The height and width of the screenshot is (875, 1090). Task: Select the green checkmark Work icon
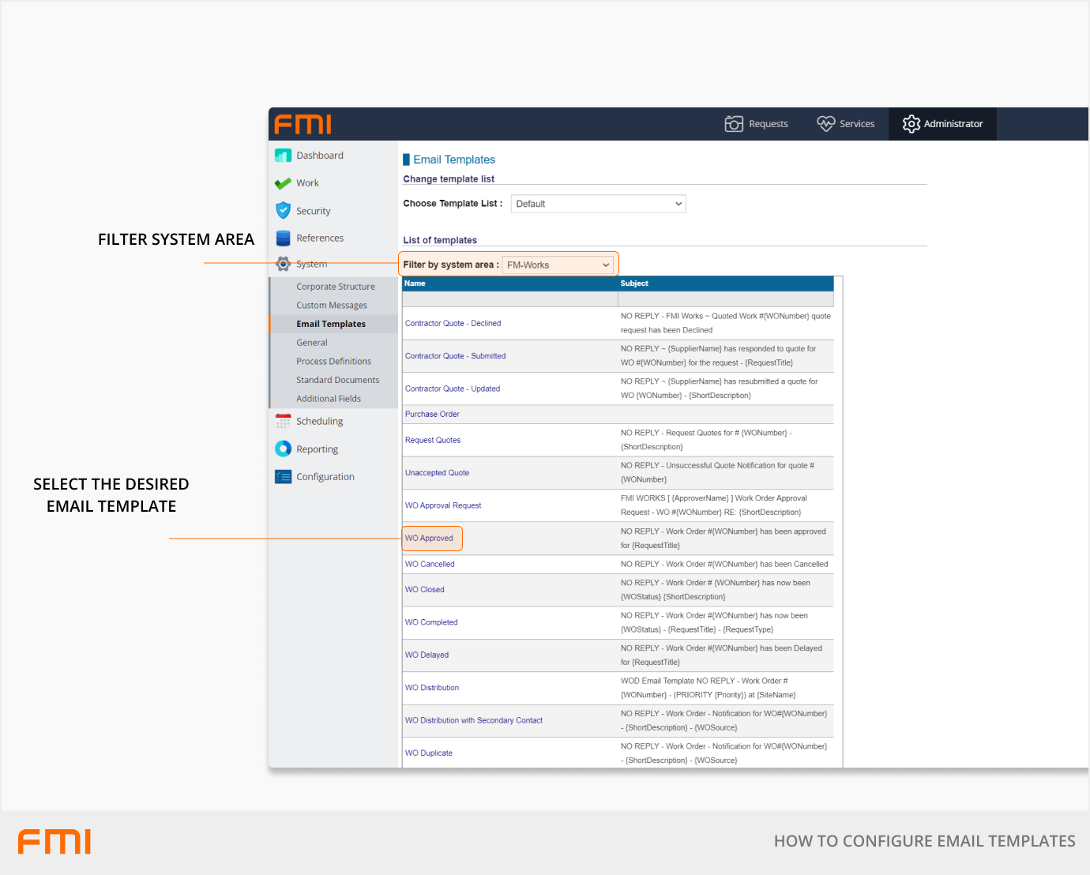click(283, 183)
